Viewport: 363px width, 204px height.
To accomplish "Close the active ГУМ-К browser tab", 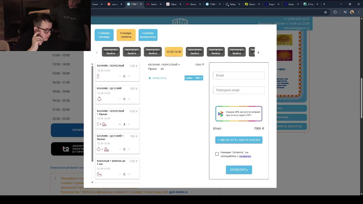I will tap(141, 4).
